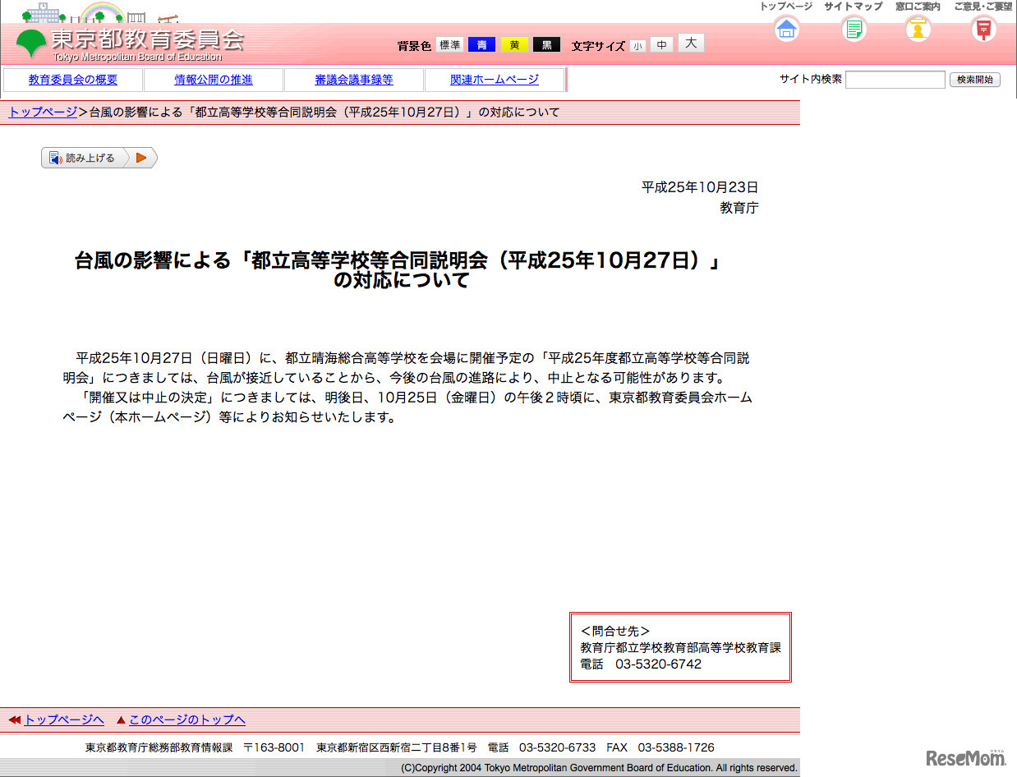The height and width of the screenshot is (777, 1017).
Task: Set text size to medium 中
Action: [661, 46]
